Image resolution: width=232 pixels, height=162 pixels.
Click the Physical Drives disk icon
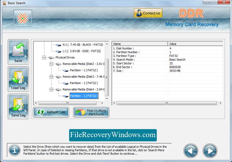click(51, 57)
